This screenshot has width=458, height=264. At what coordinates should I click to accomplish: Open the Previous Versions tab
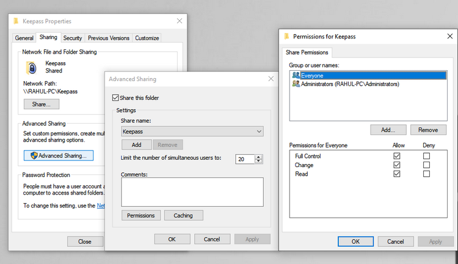click(x=109, y=38)
